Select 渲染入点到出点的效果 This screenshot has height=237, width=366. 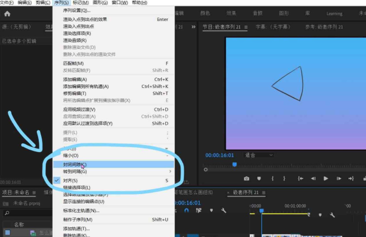coord(114,19)
